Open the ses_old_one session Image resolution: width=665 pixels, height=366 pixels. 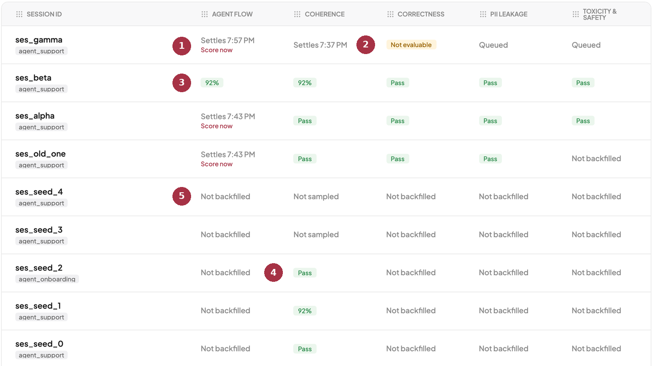click(40, 154)
